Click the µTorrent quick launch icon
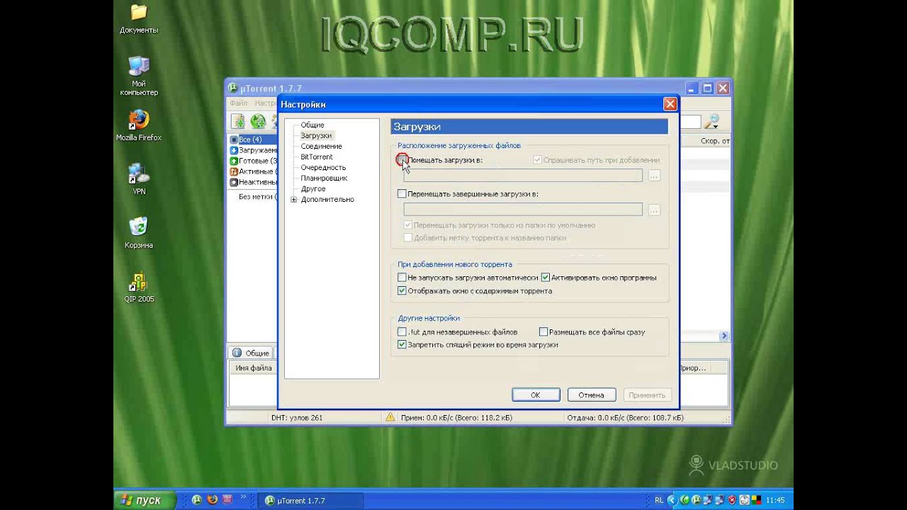The image size is (907, 510). pyautogui.click(x=196, y=500)
